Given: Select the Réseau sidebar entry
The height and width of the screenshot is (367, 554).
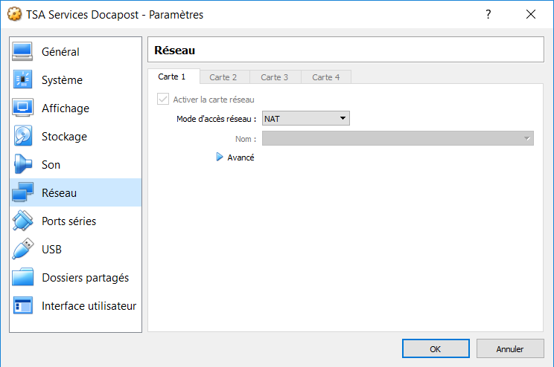Looking at the screenshot, I should point(75,192).
